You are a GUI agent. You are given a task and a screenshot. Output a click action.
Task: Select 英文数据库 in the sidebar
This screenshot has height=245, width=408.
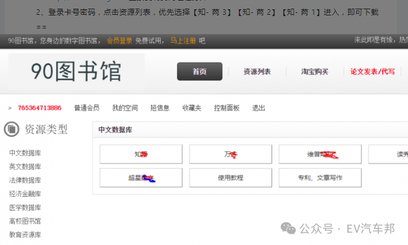pyautogui.click(x=25, y=167)
